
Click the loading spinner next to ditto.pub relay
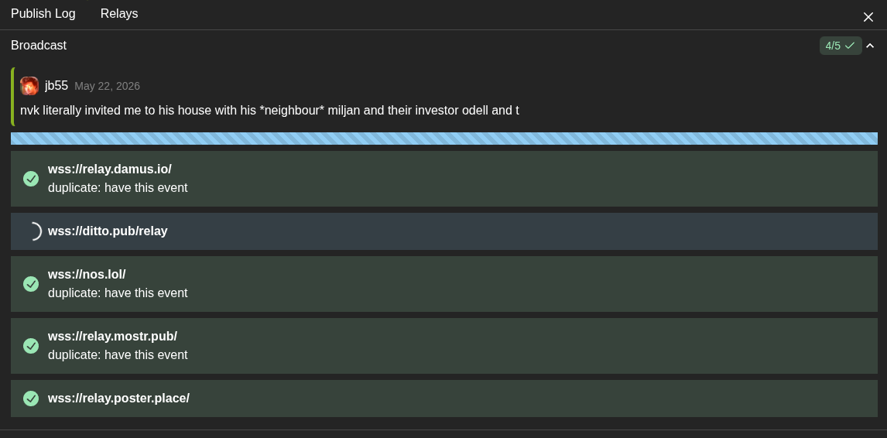[33, 231]
